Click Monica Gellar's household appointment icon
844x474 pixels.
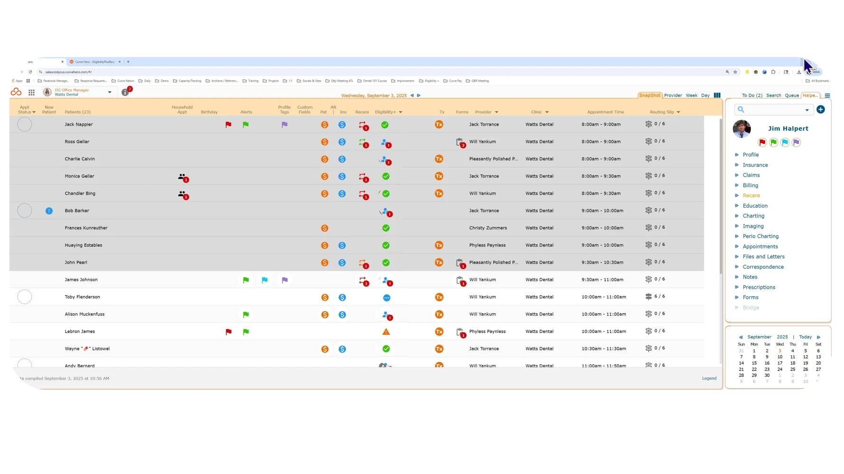(183, 177)
